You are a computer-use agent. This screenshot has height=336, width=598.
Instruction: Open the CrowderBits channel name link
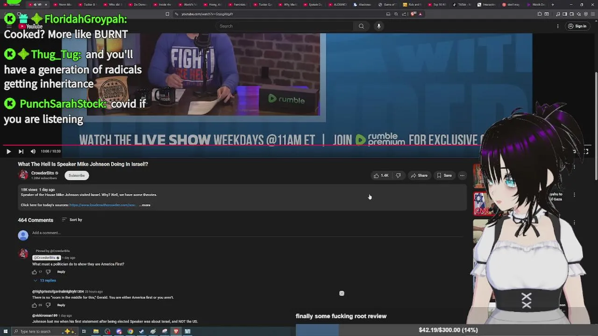[x=43, y=173]
